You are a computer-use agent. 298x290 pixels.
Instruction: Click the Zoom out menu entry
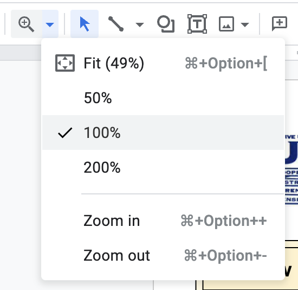[163, 255]
